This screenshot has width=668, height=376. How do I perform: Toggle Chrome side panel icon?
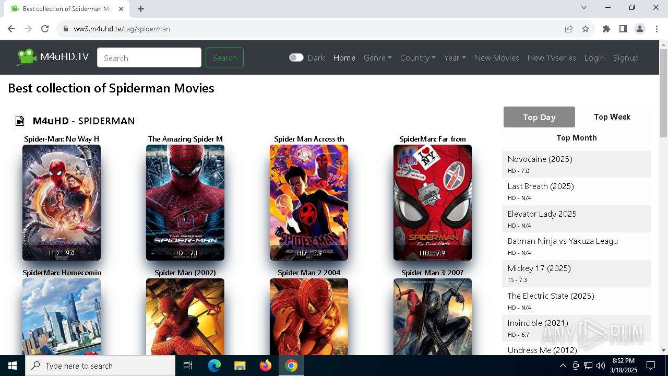623,29
